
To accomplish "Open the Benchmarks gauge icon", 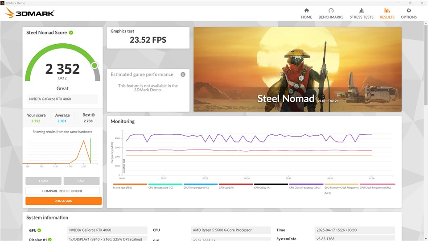I will pos(331,10).
